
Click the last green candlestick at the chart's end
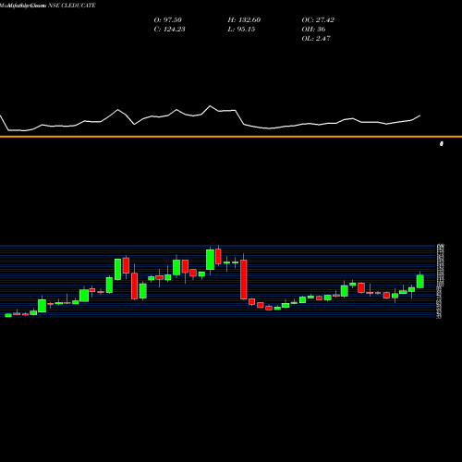tap(420, 282)
